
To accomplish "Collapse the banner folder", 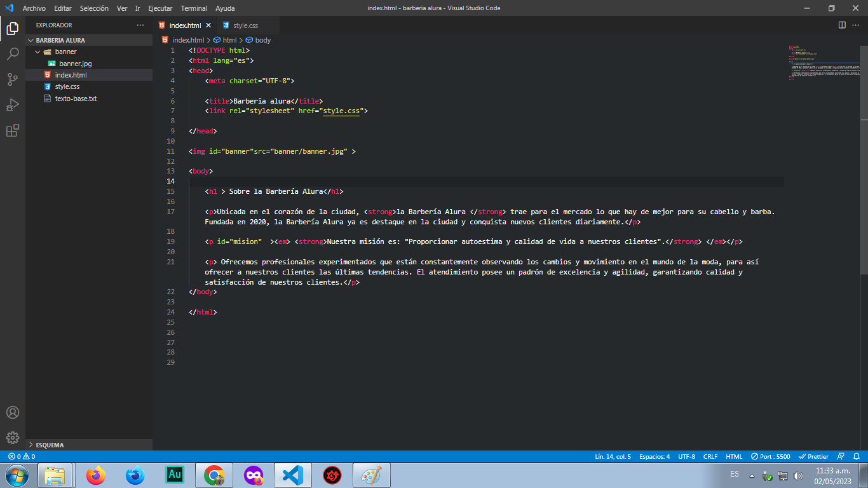I will coord(89,51).
